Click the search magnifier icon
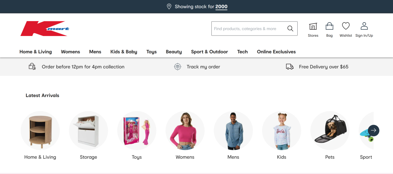This screenshot has height=174, width=393. pos(290,29)
